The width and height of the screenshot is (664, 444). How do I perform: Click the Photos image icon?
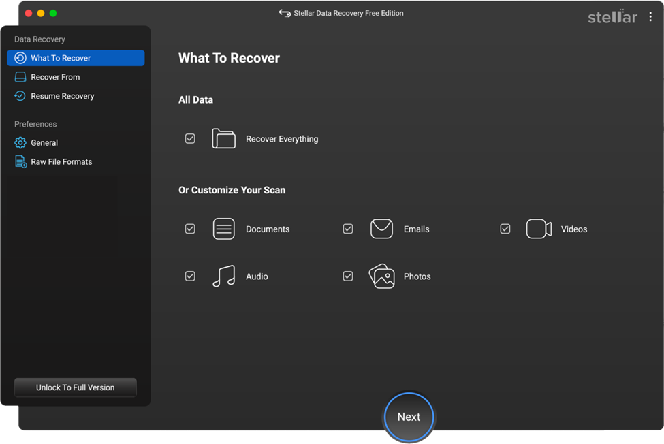[x=381, y=276]
